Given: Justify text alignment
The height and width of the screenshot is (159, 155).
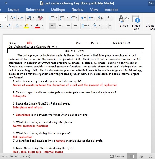Looking at the screenshot, I should [x=75, y=26].
